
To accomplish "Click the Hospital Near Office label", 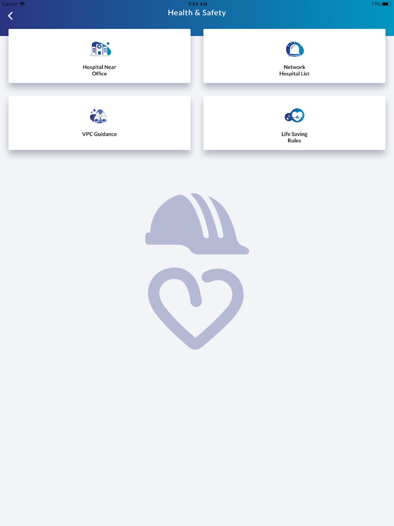I will tap(99, 70).
